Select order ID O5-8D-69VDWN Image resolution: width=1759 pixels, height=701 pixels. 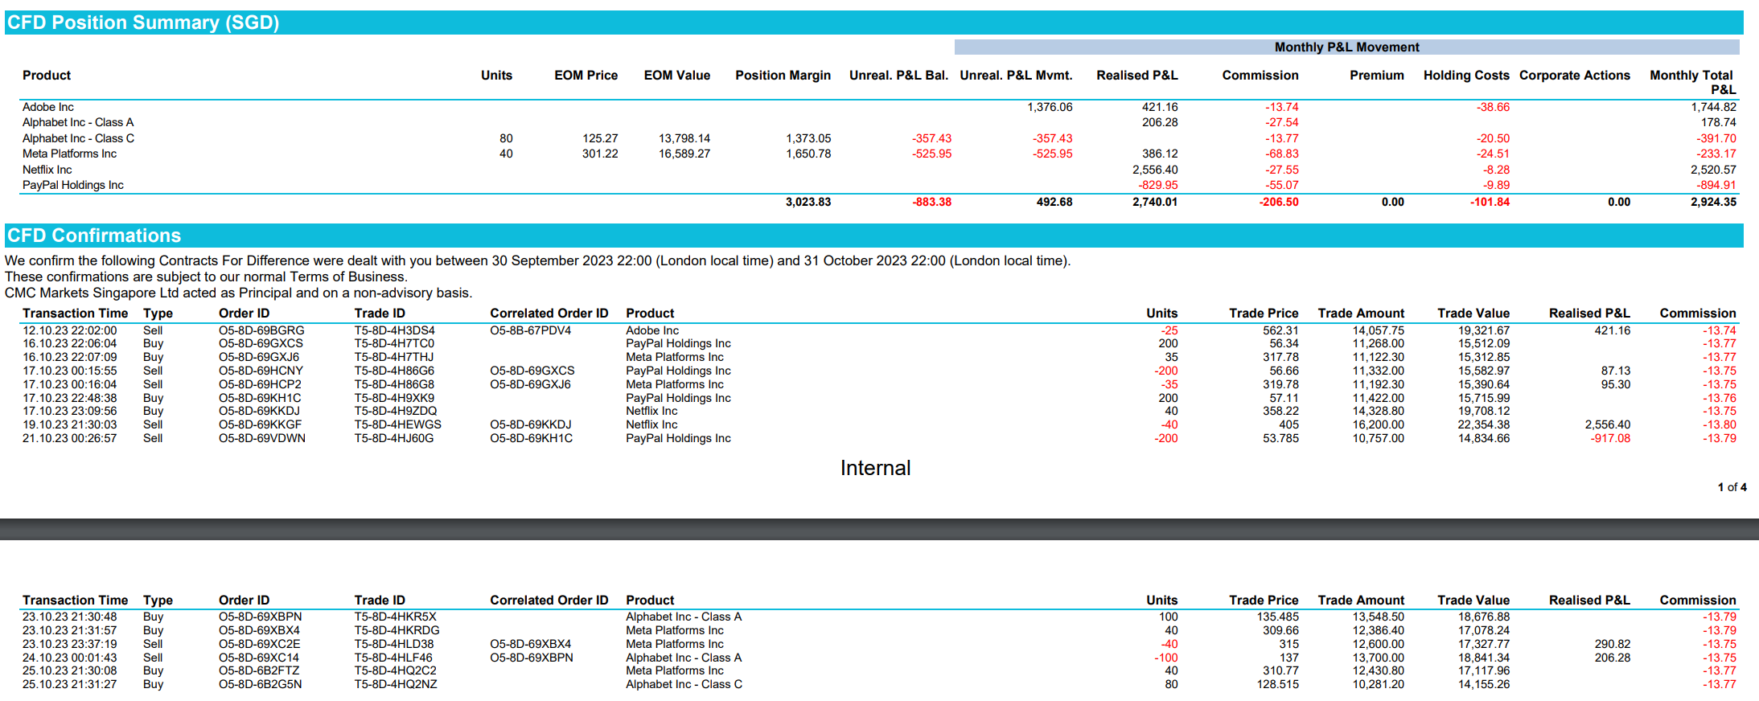click(x=261, y=438)
